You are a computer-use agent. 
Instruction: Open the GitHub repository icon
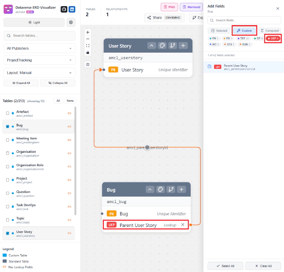point(64,9)
